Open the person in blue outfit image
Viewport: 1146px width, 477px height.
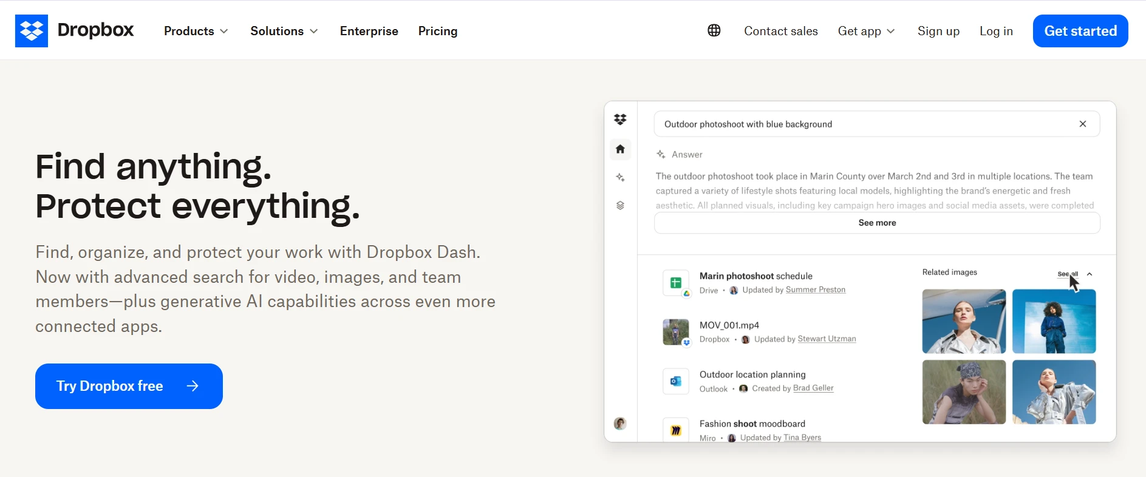click(x=1054, y=321)
